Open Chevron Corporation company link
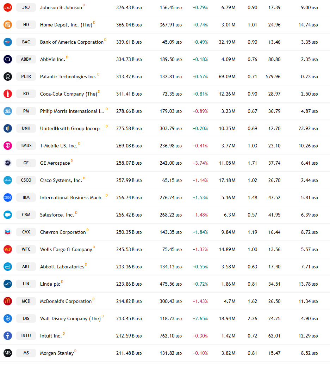The width and height of the screenshot is (330, 365). 63,232
